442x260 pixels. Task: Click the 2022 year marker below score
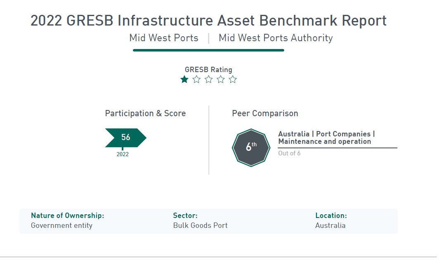[x=123, y=154]
